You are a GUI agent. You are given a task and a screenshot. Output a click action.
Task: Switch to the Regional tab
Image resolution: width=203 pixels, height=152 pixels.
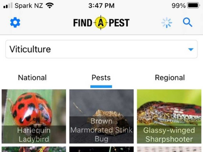pos(170,78)
